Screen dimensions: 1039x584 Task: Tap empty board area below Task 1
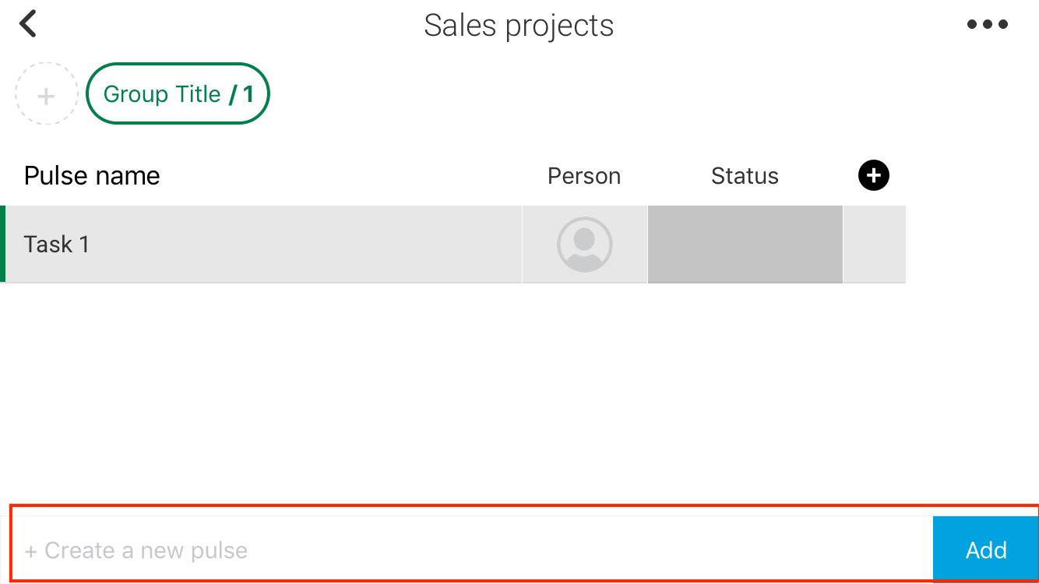519,393
